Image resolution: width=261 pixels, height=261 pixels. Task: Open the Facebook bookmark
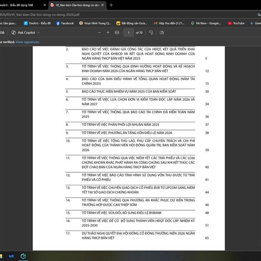65,23
